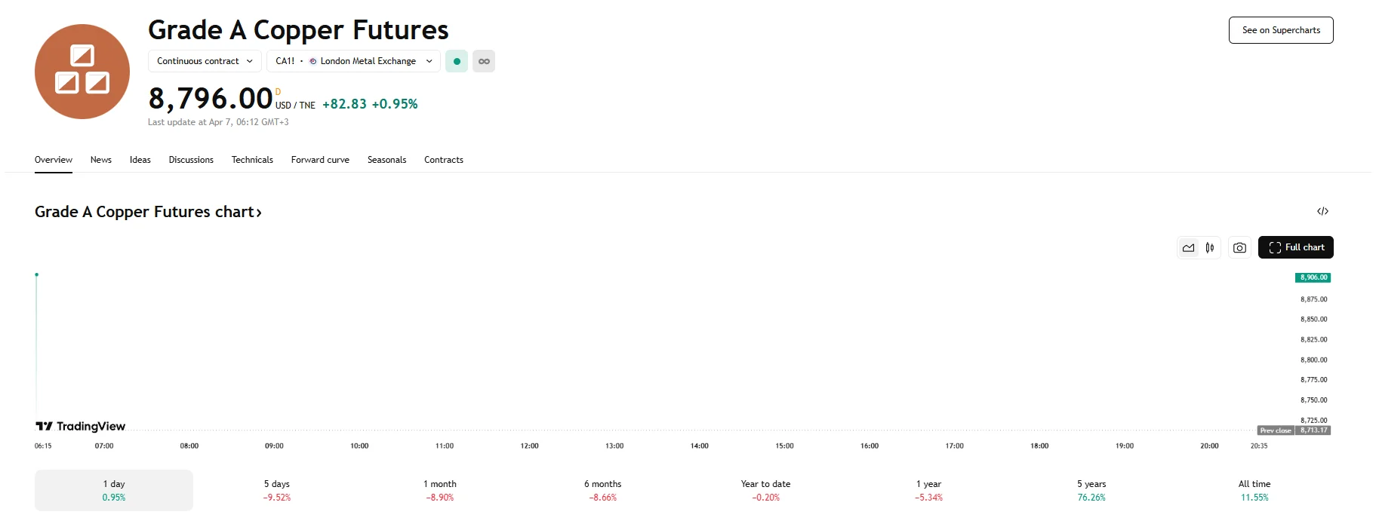Open the embed code icon
Screen dimensions: 1376x530
[1322, 211]
